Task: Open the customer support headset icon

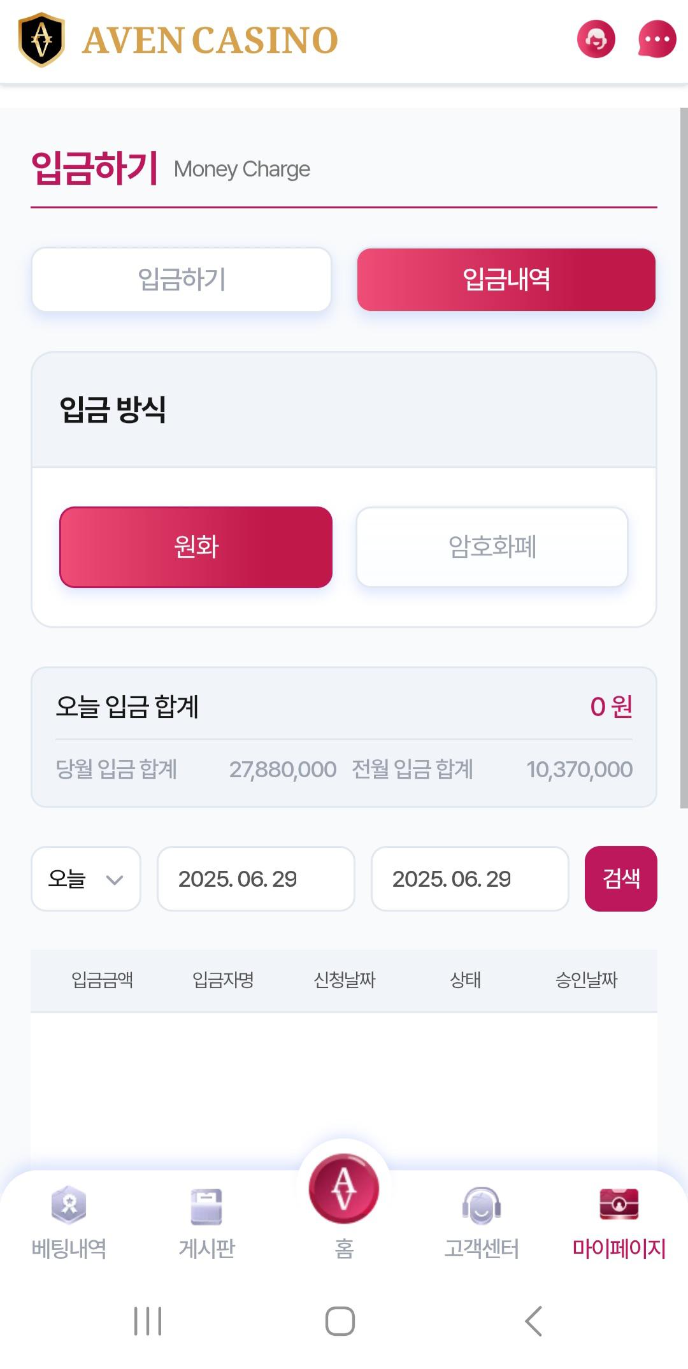Action: [x=596, y=39]
